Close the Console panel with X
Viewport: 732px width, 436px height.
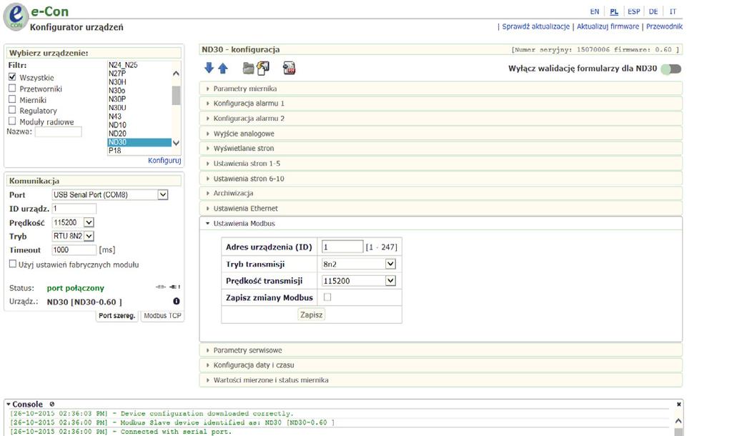[679, 405]
